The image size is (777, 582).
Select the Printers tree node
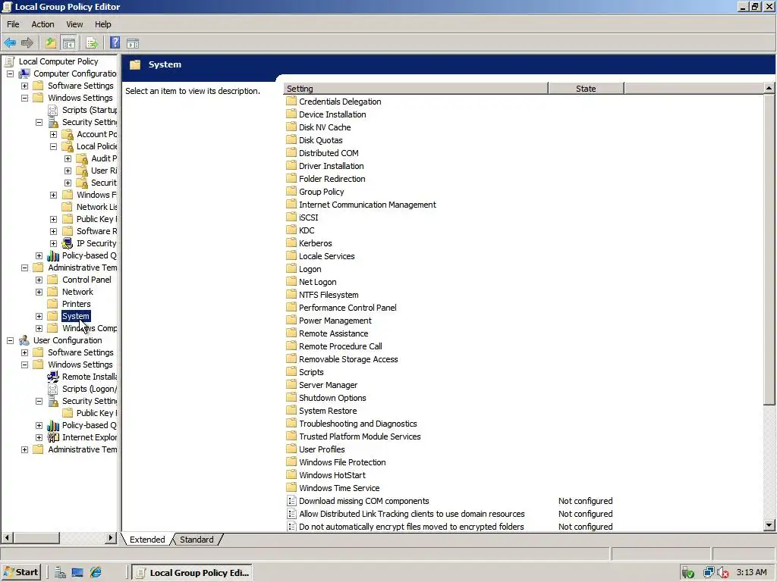pyautogui.click(x=76, y=304)
